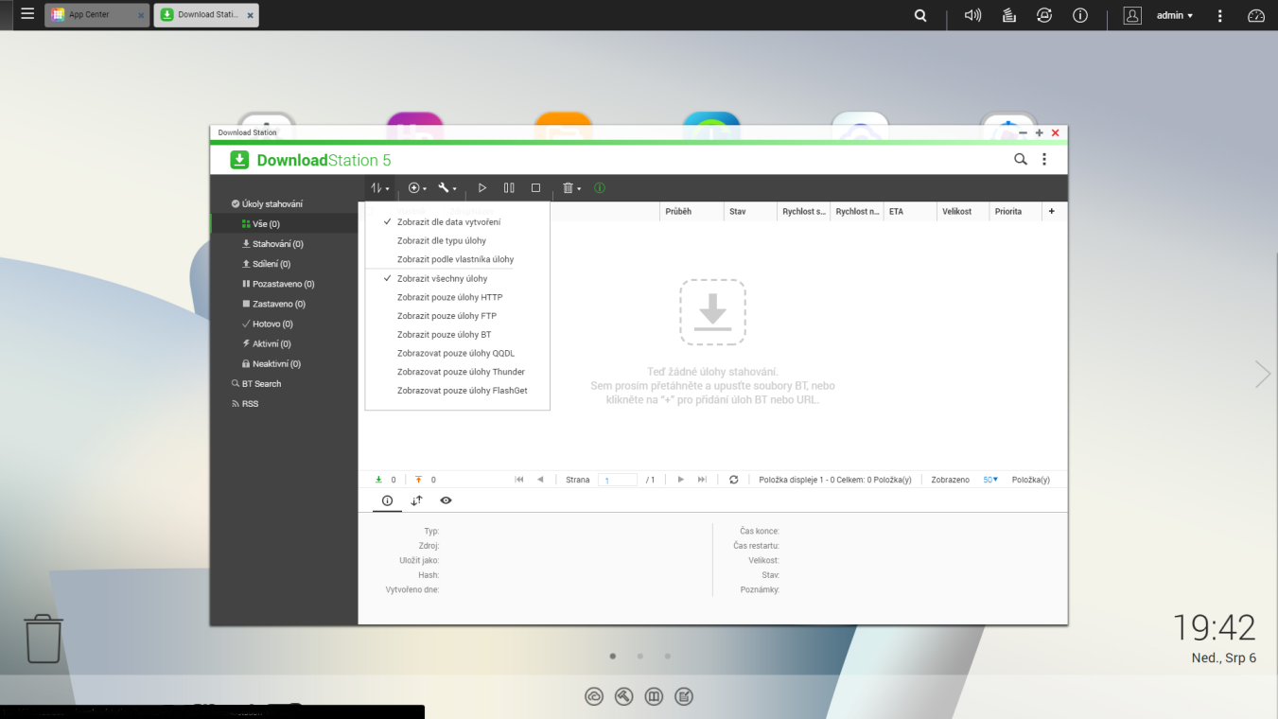
Task: Open the eye icon details tab
Action: 446,500
